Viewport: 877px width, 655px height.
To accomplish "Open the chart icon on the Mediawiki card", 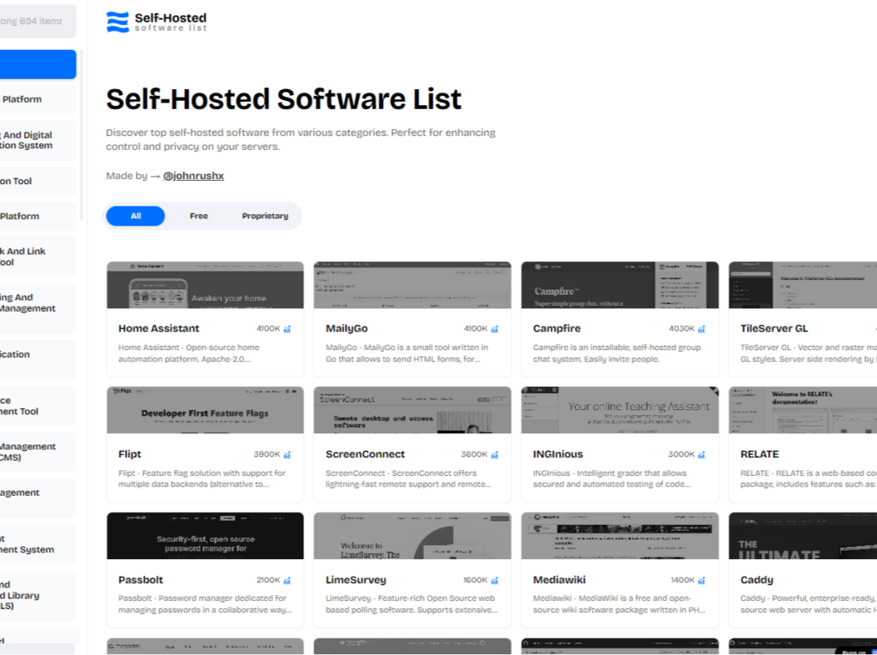I will tap(701, 581).
